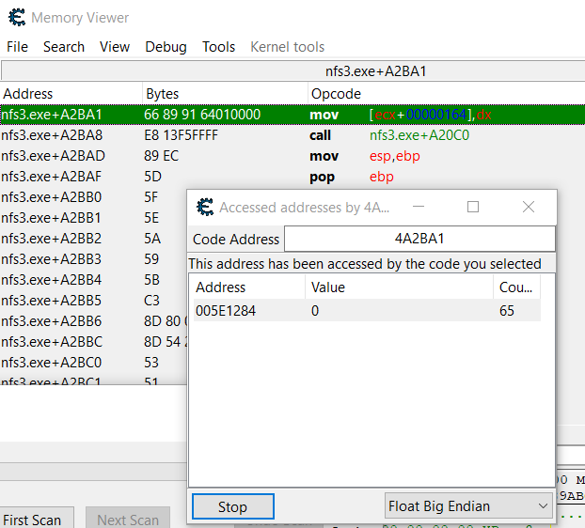Click the Opcode column header

[x=336, y=94]
